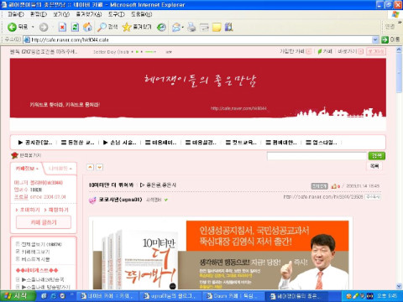
Task: Expand the IE toolbar chevron overflow
Action: tap(400, 23)
